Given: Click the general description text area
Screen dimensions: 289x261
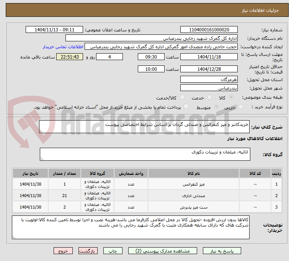Looking at the screenshot, I should point(144,127).
